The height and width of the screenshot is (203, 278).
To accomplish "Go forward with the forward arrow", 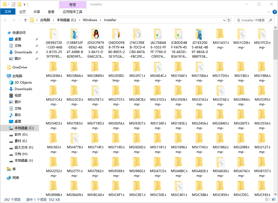I will [13, 20].
